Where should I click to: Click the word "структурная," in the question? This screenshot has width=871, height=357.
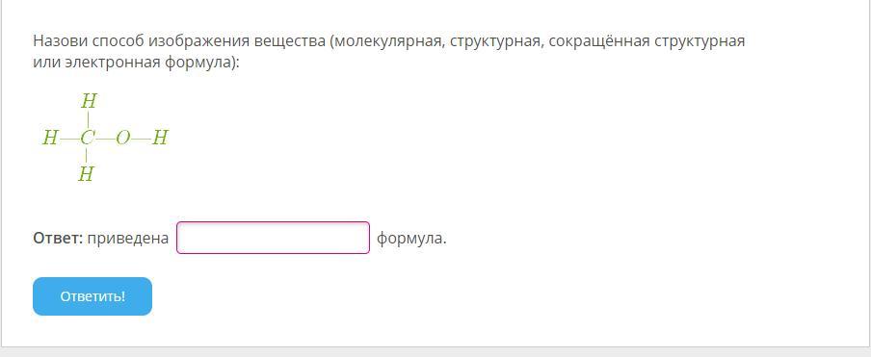tap(495, 41)
